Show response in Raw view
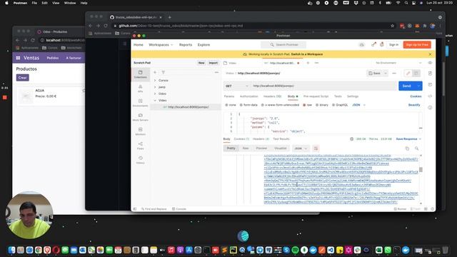This screenshot has height=257, width=457. coord(246,148)
